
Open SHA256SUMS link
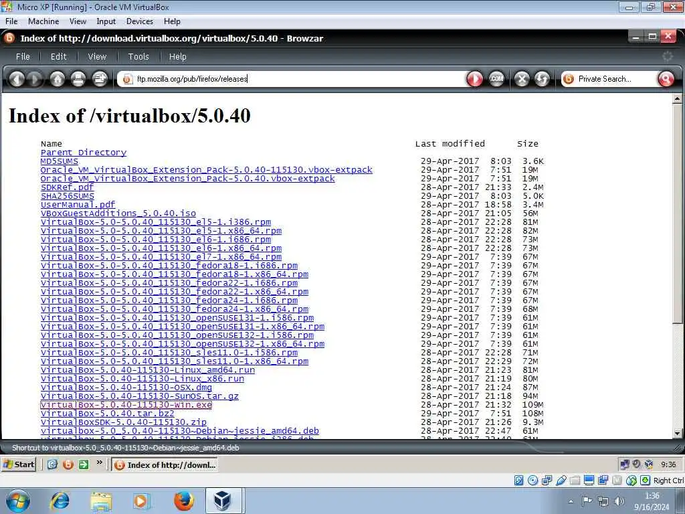tap(68, 196)
